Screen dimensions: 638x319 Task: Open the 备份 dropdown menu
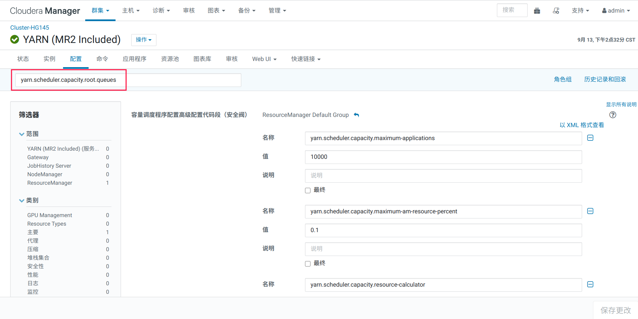coord(247,11)
